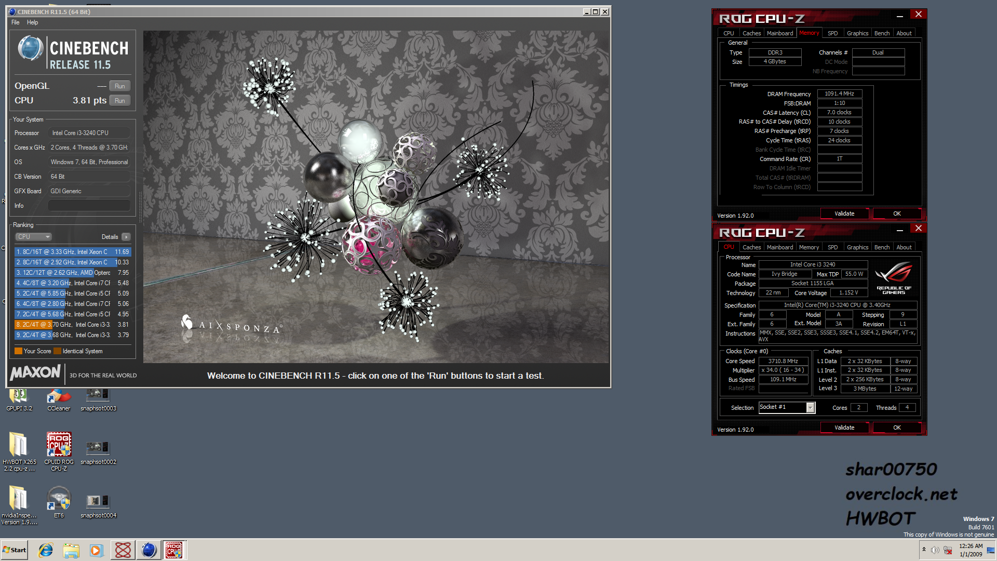Switch to About tab in upper CPU-Z

[904, 33]
